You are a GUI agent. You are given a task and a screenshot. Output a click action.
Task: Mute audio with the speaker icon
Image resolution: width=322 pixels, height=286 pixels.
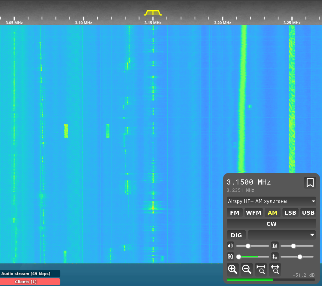tap(230, 246)
